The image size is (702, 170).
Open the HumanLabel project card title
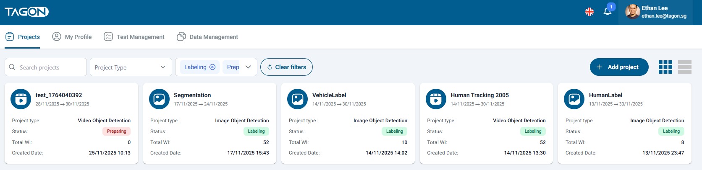(x=605, y=95)
